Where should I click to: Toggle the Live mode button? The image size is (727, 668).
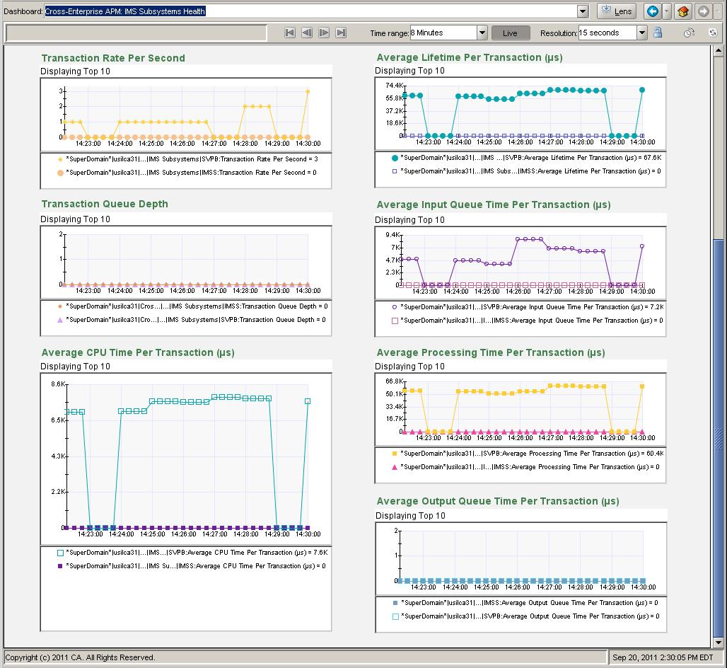[x=510, y=33]
